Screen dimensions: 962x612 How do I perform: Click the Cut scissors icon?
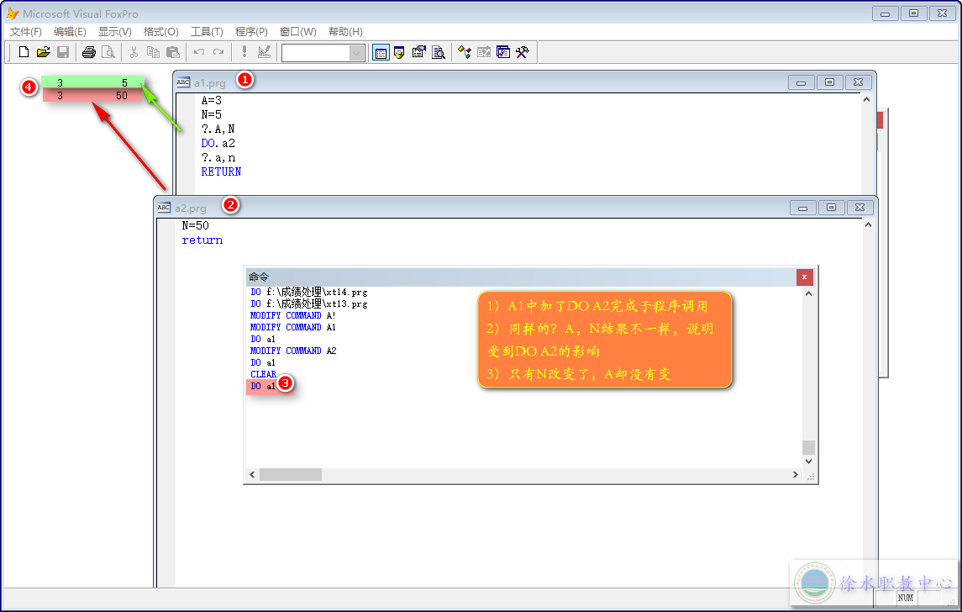[134, 52]
